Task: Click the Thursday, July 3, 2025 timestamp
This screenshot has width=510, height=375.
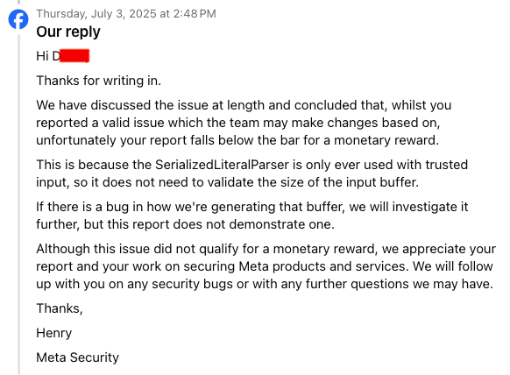Action: (126, 14)
